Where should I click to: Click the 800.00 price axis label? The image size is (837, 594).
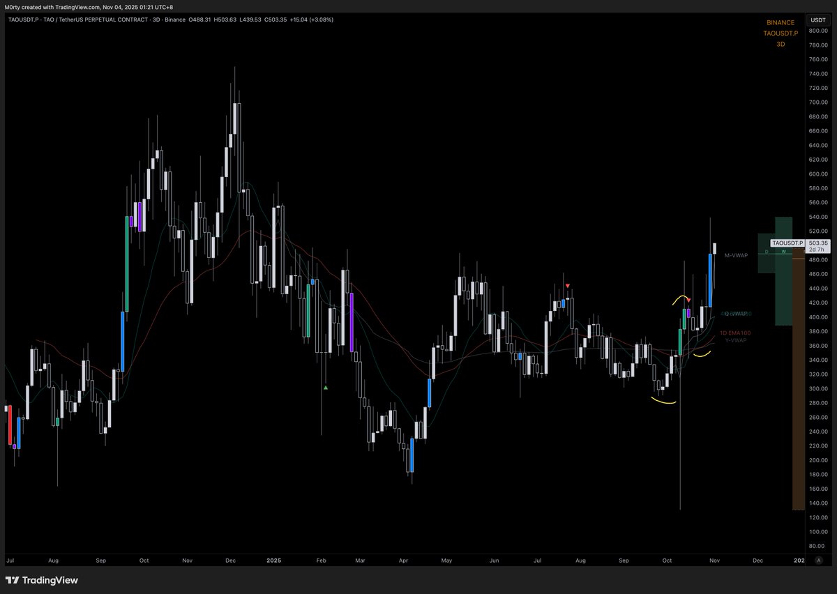coord(817,31)
